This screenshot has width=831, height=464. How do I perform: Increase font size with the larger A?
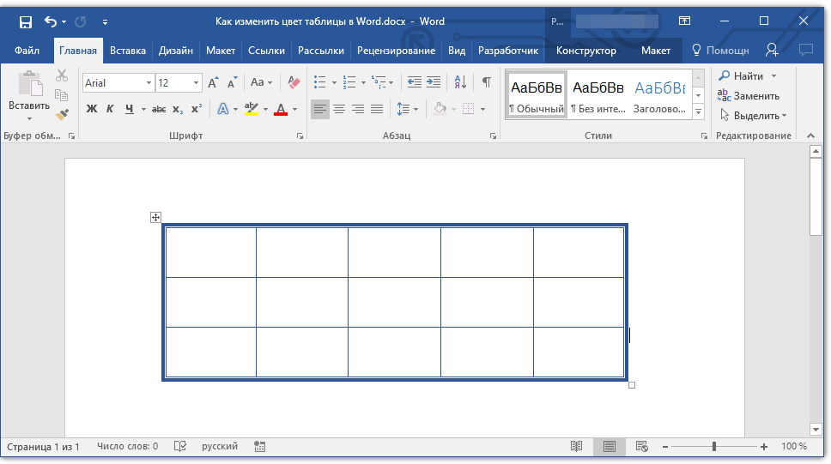(x=213, y=82)
